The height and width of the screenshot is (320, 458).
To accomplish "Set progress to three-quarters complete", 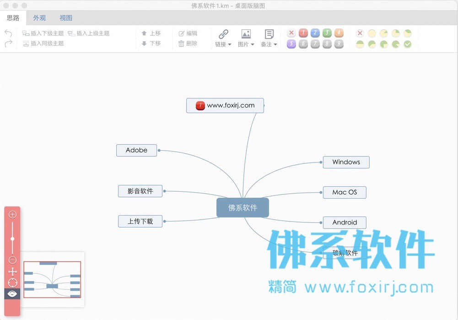I will pos(384,44).
